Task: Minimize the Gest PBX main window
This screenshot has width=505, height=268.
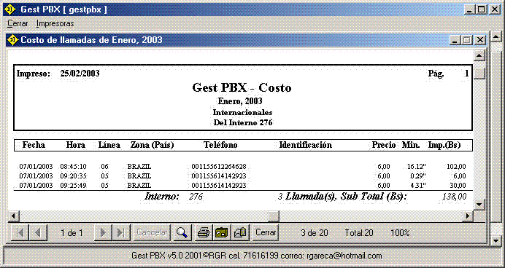Action: [469, 9]
